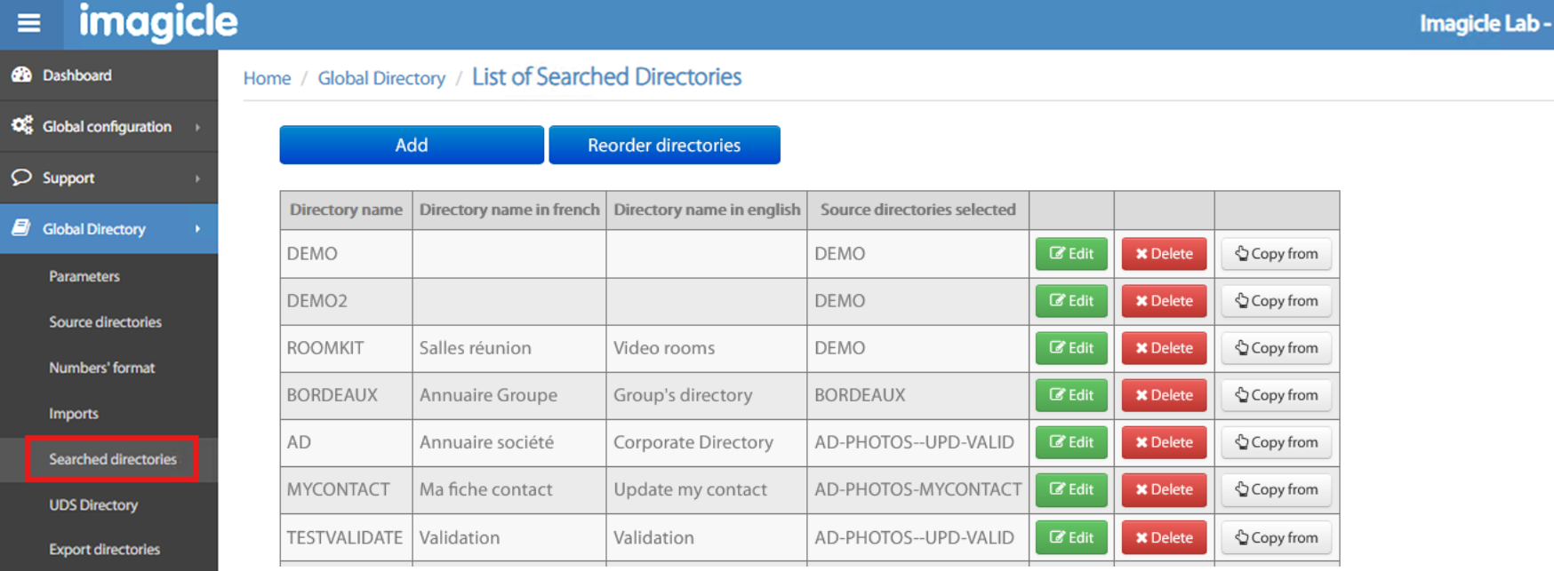Edit the DEMO directory row
1554x571 pixels.
[x=1070, y=254]
